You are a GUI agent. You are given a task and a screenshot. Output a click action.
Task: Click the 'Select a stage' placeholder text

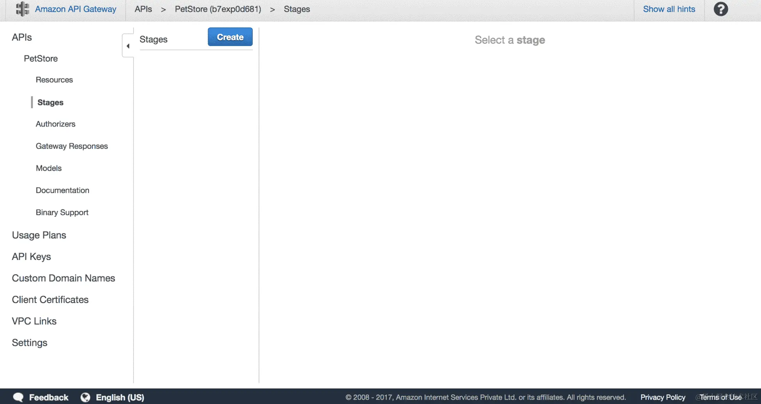click(510, 40)
